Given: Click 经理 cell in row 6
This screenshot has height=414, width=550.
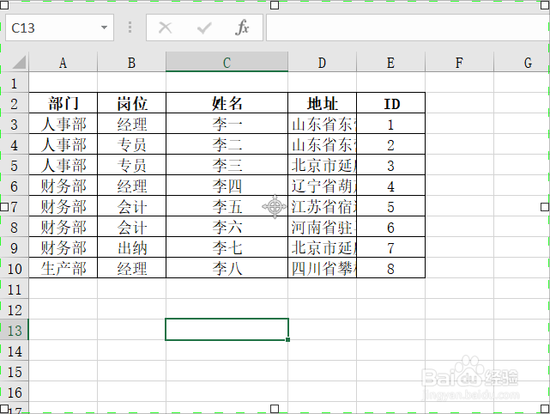Looking at the screenshot, I should pos(131,186).
